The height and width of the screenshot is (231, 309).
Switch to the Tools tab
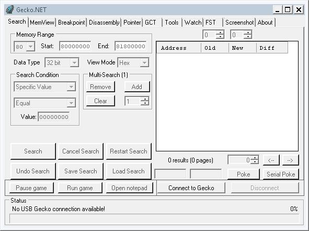(x=172, y=23)
